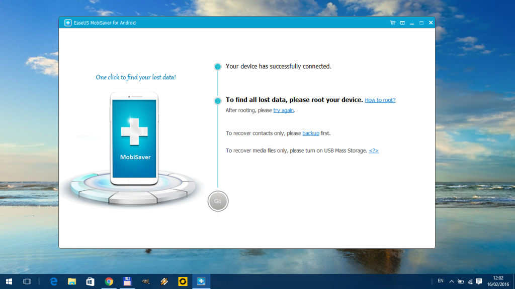Open the shopping cart purchase icon
The image size is (515, 289).
pos(392,23)
